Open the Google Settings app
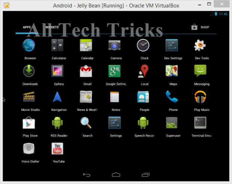 115,71
